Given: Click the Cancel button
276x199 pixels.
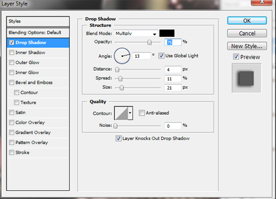Looking at the screenshot, I should click(247, 34).
